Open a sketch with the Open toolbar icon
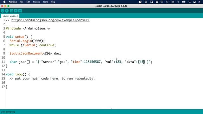 pyautogui.click(x=16, y=11)
